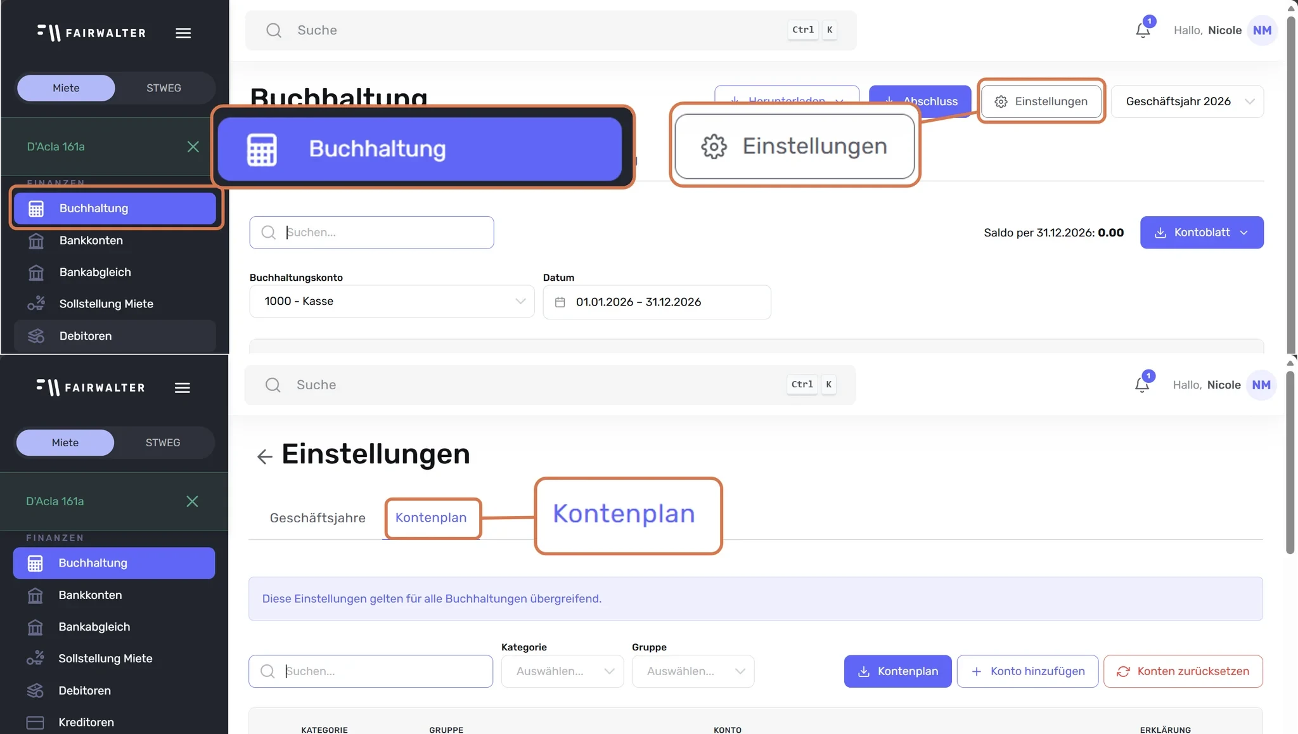Viewport: 1298px width, 734px height.
Task: Click the notification bell on the Einstellungen page
Action: [1142, 384]
